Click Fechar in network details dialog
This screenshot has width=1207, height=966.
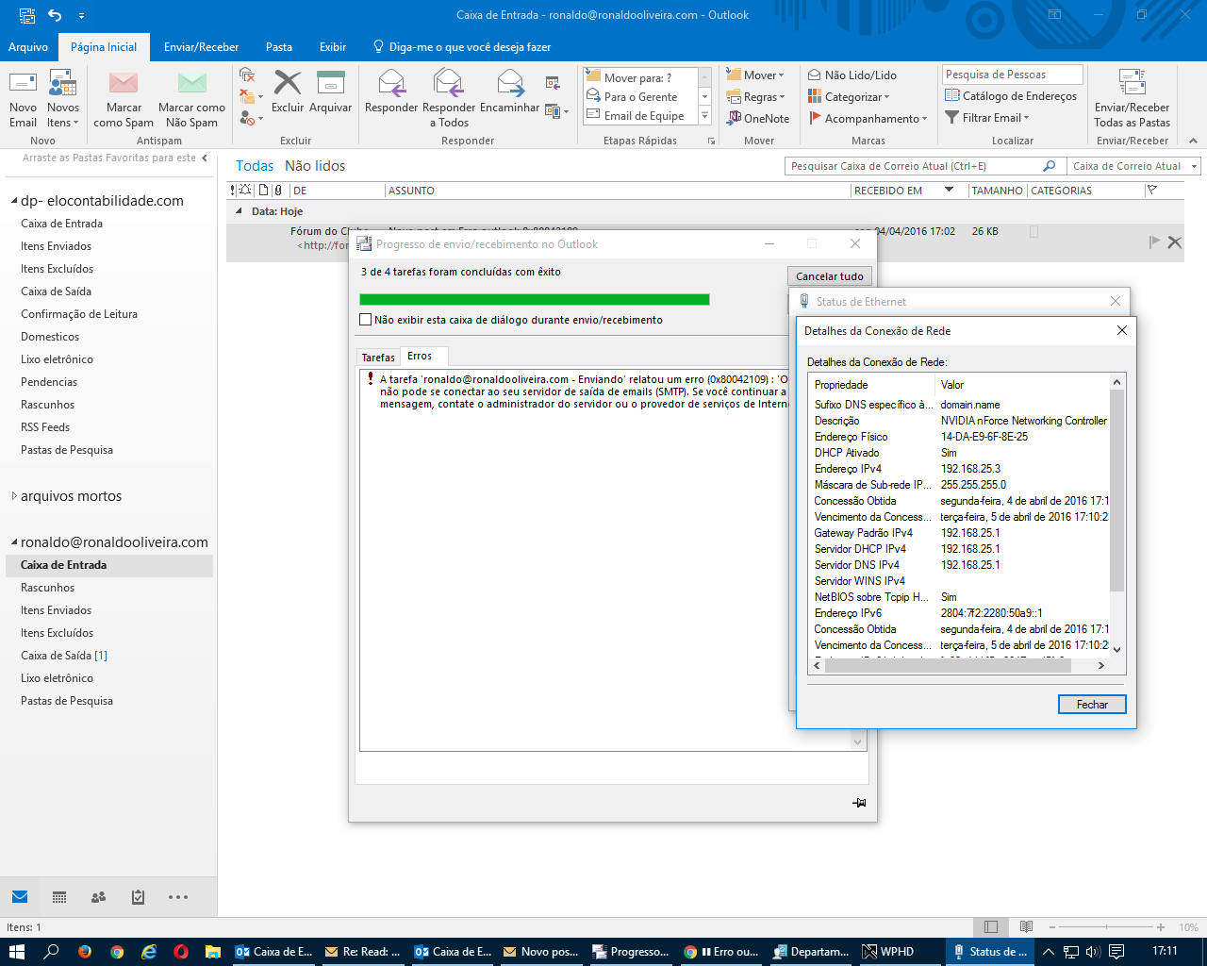pos(1092,705)
